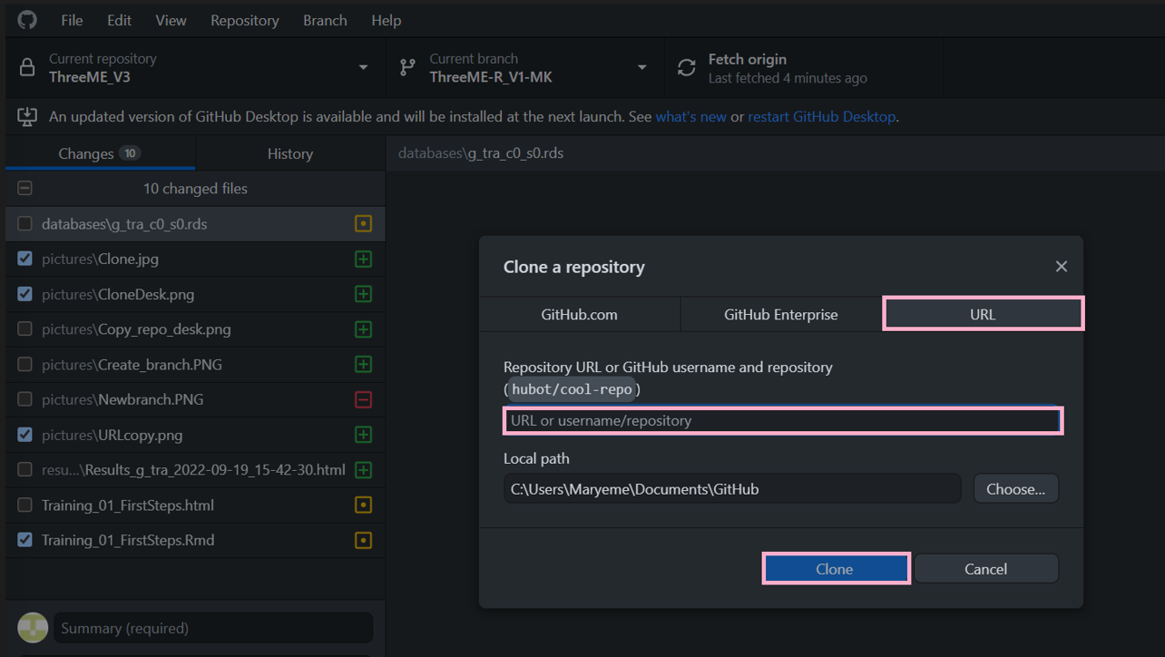Screen dimensions: 1165x657
Task: Click the added status icon for URLcopy.png
Action: pyautogui.click(x=363, y=435)
